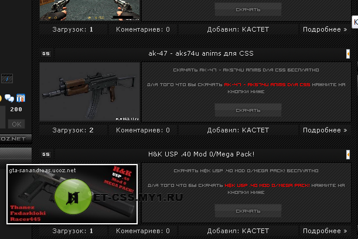
Task: Click red 'AK-47 - AKS74U ANIMS ДЛЯ CSS' link
Action: 267,84
